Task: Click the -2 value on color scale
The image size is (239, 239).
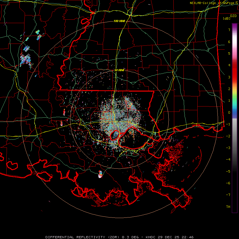Action: click(228, 136)
